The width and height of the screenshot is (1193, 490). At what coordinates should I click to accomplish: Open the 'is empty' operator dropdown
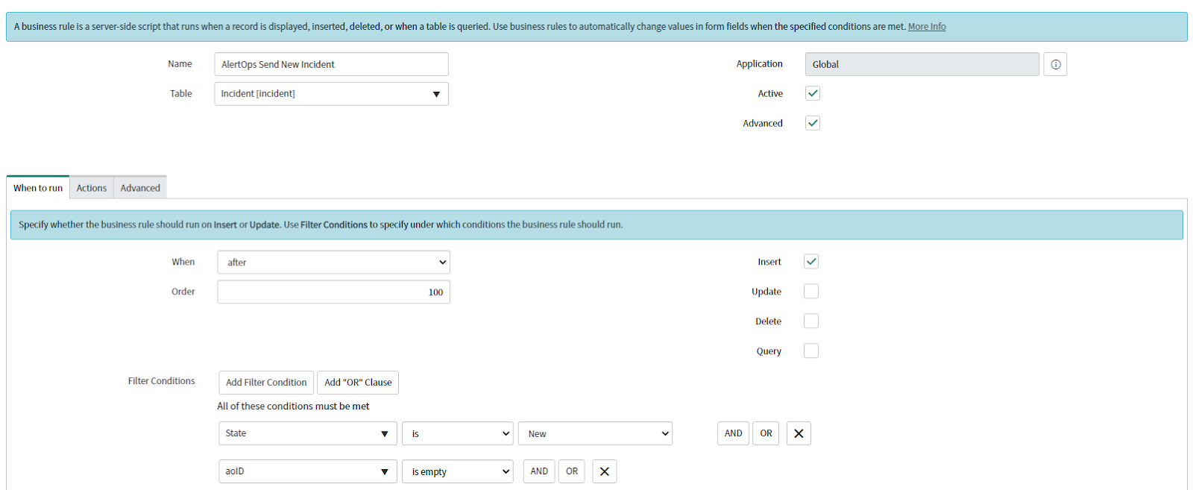click(x=457, y=471)
